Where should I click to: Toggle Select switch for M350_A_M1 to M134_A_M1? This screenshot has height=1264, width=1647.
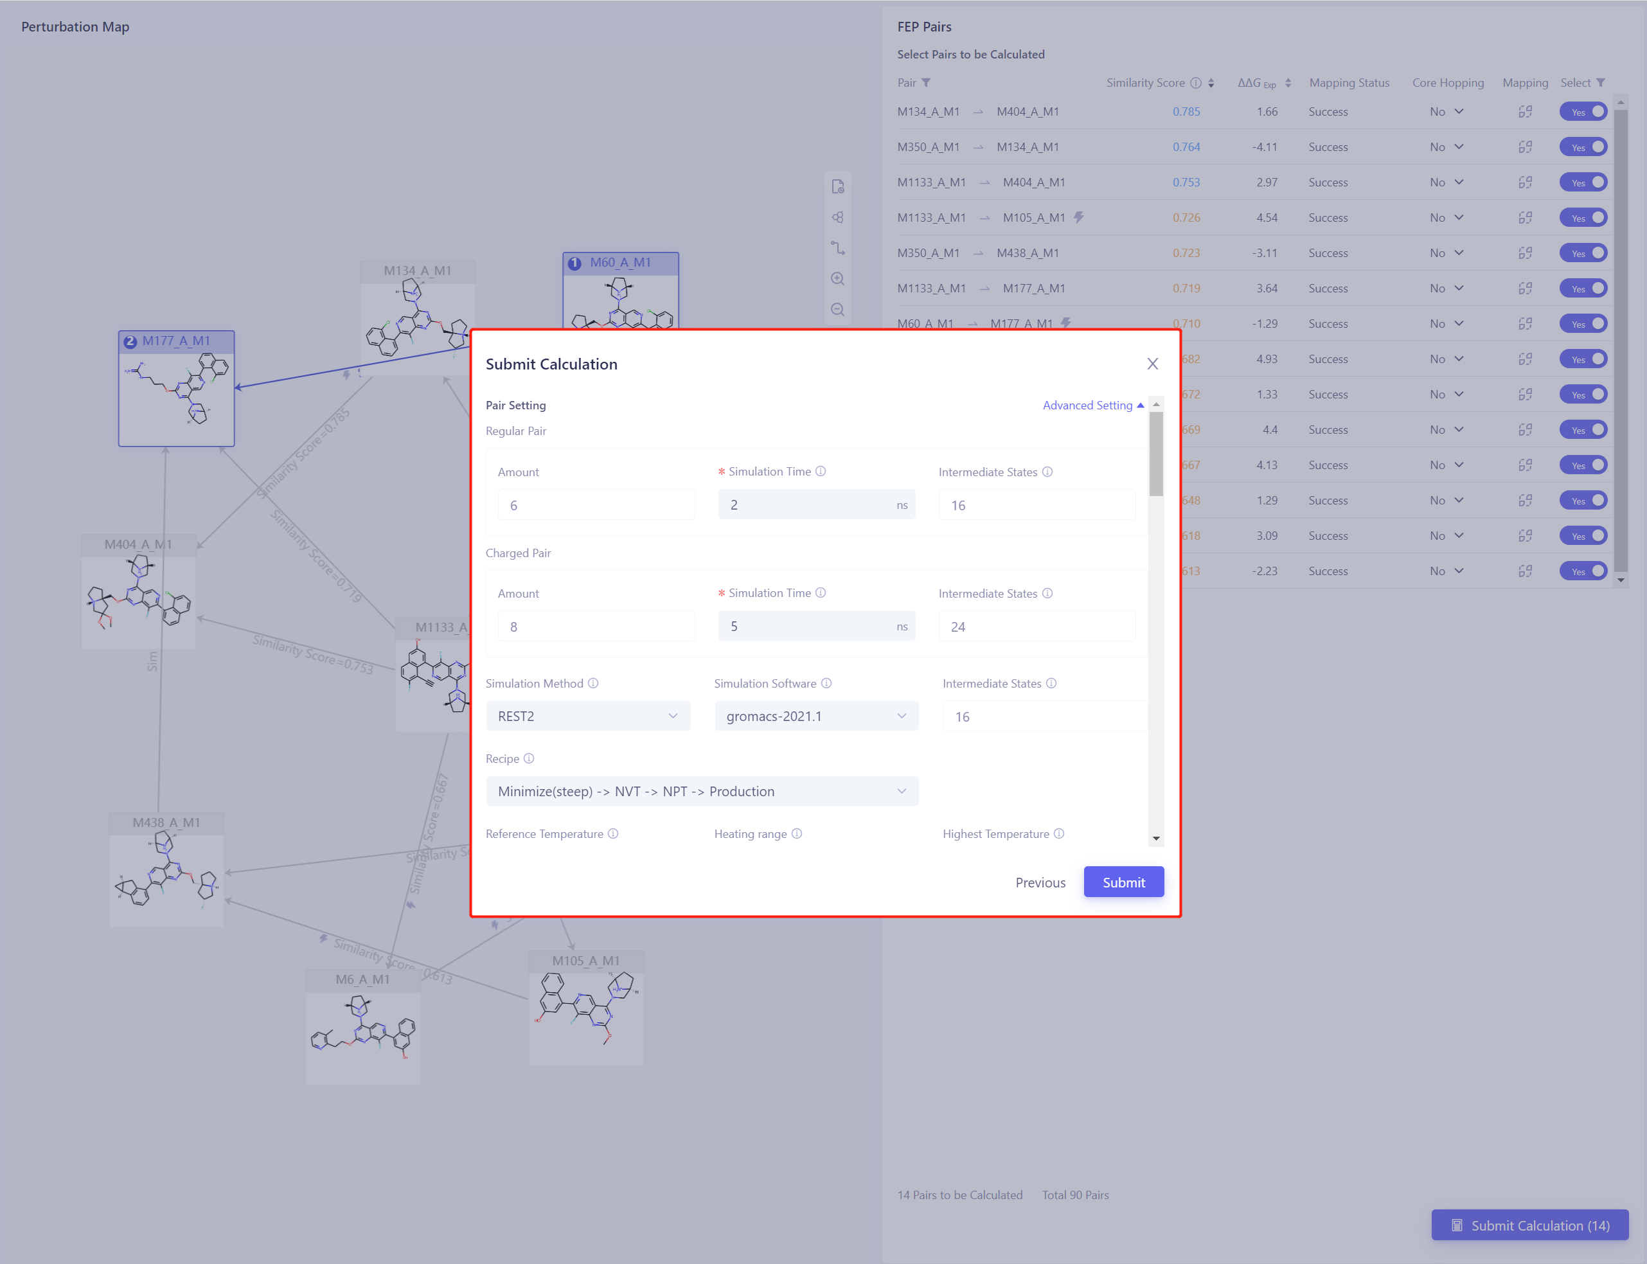click(1583, 147)
